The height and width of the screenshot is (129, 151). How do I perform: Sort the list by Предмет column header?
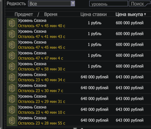[x=24, y=14]
